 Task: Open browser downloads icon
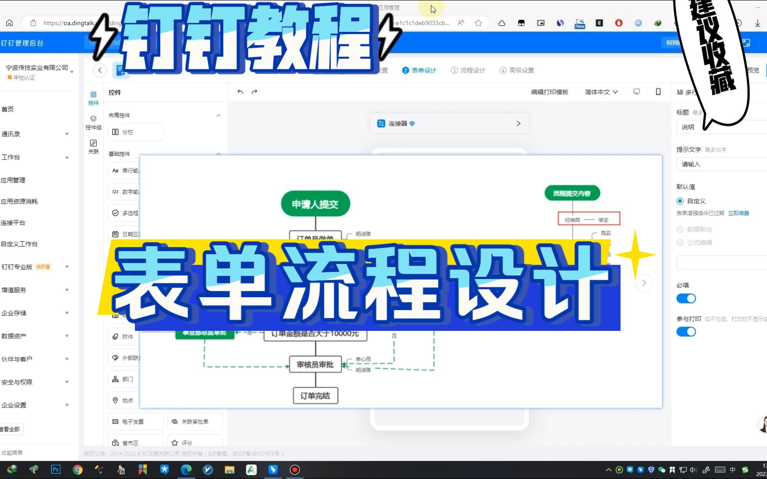pos(757,23)
